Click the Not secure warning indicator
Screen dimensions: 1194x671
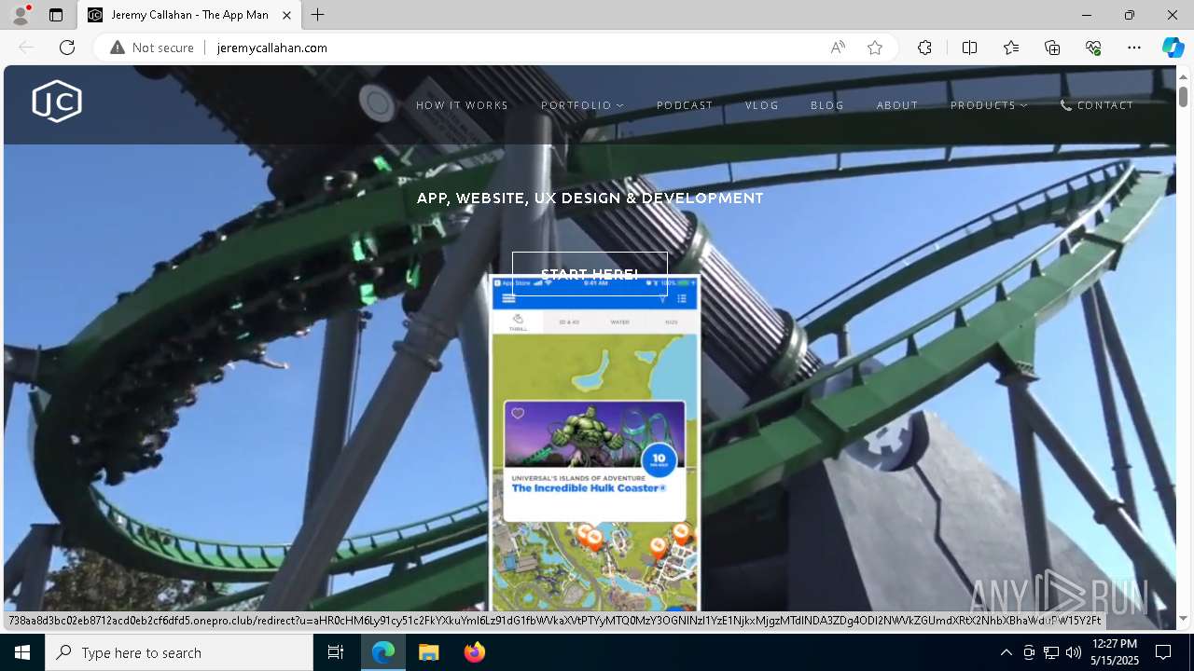[152, 48]
